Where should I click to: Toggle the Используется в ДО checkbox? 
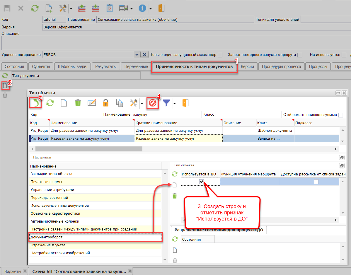(201, 182)
